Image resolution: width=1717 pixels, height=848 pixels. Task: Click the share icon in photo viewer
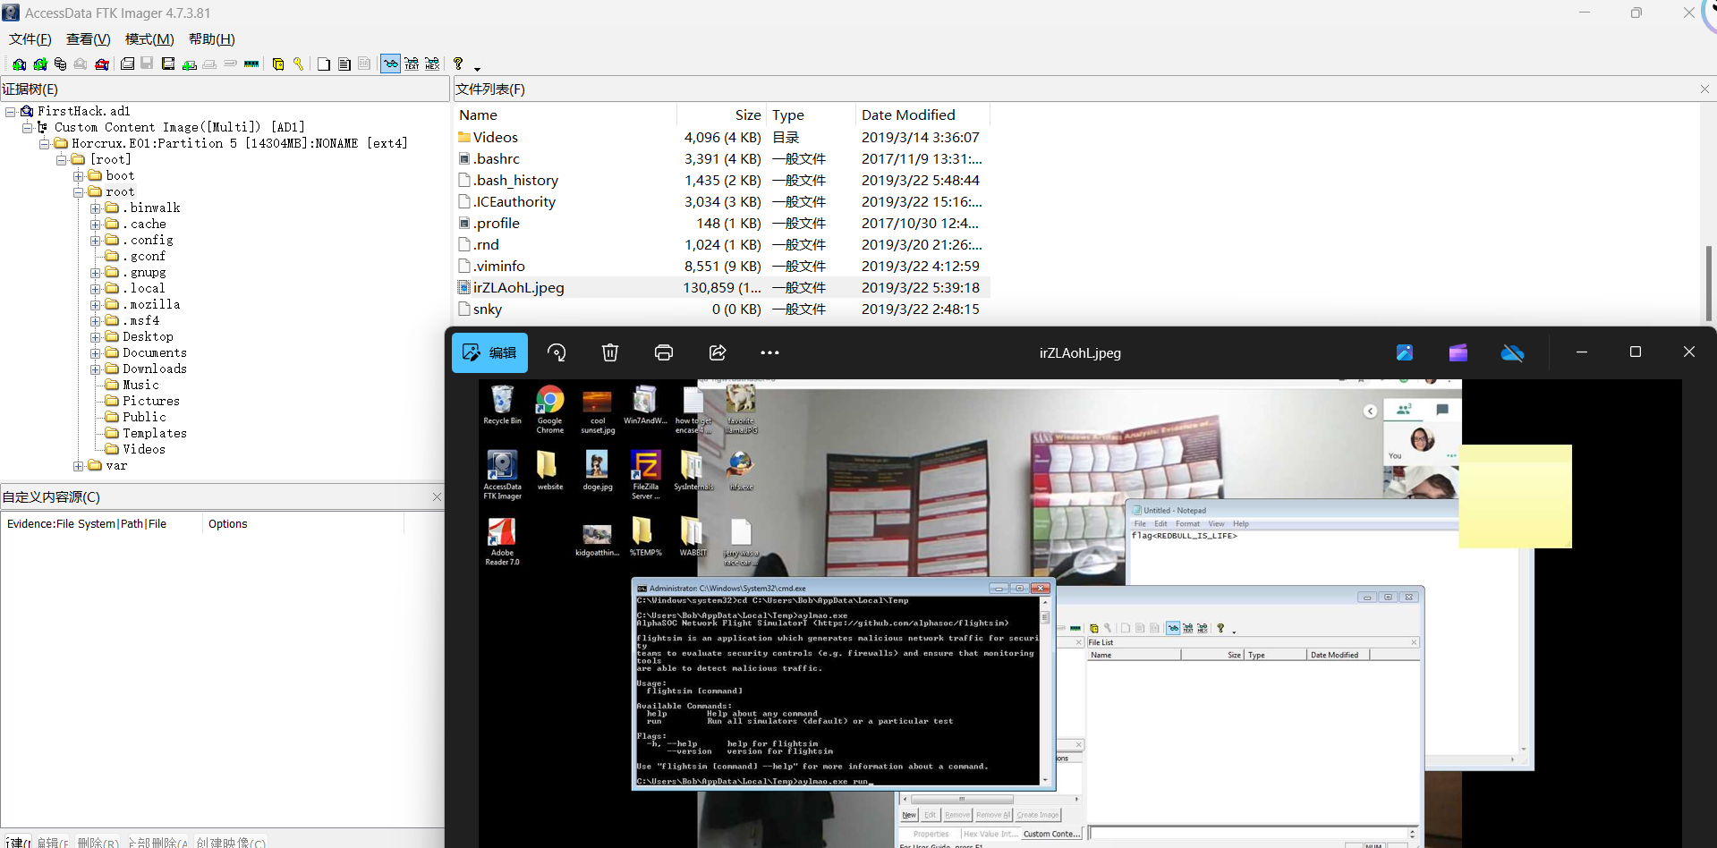pos(718,353)
